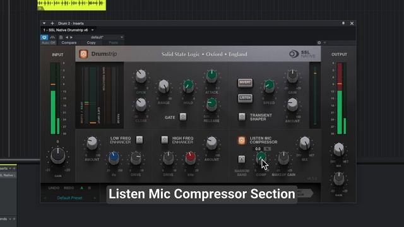Open the SSL Native Drumstrip insert dropdown
The width and height of the screenshot is (404, 227).
(93, 30)
